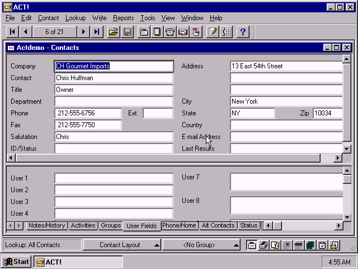Open the No Group dropdown
This screenshot has width=358, height=269.
pos(201,245)
